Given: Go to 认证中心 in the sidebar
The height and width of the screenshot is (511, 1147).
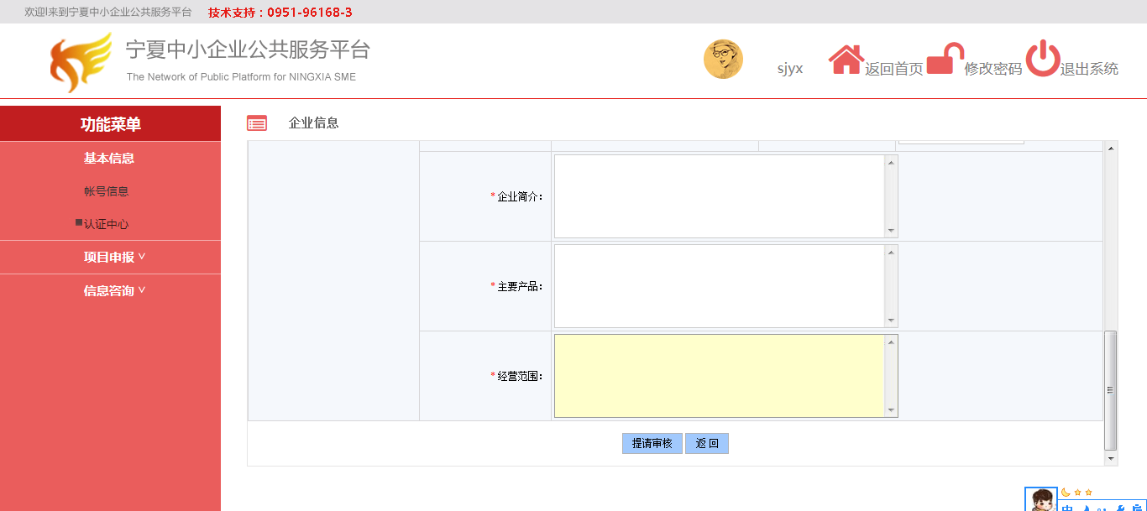Looking at the screenshot, I should click(x=107, y=225).
